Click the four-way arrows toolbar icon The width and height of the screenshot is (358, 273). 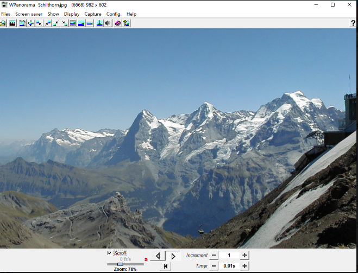[x=31, y=23]
